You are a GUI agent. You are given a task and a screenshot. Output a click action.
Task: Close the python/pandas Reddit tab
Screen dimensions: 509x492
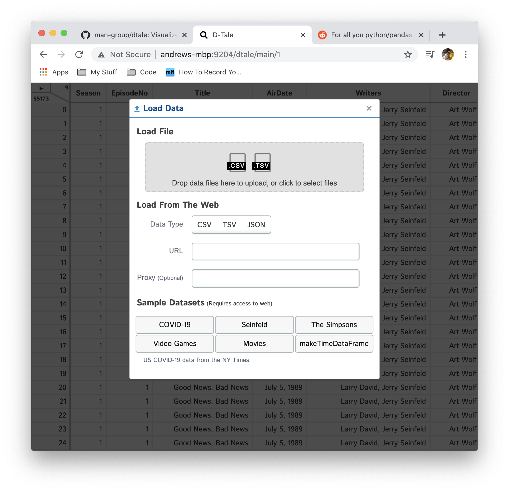(x=421, y=35)
